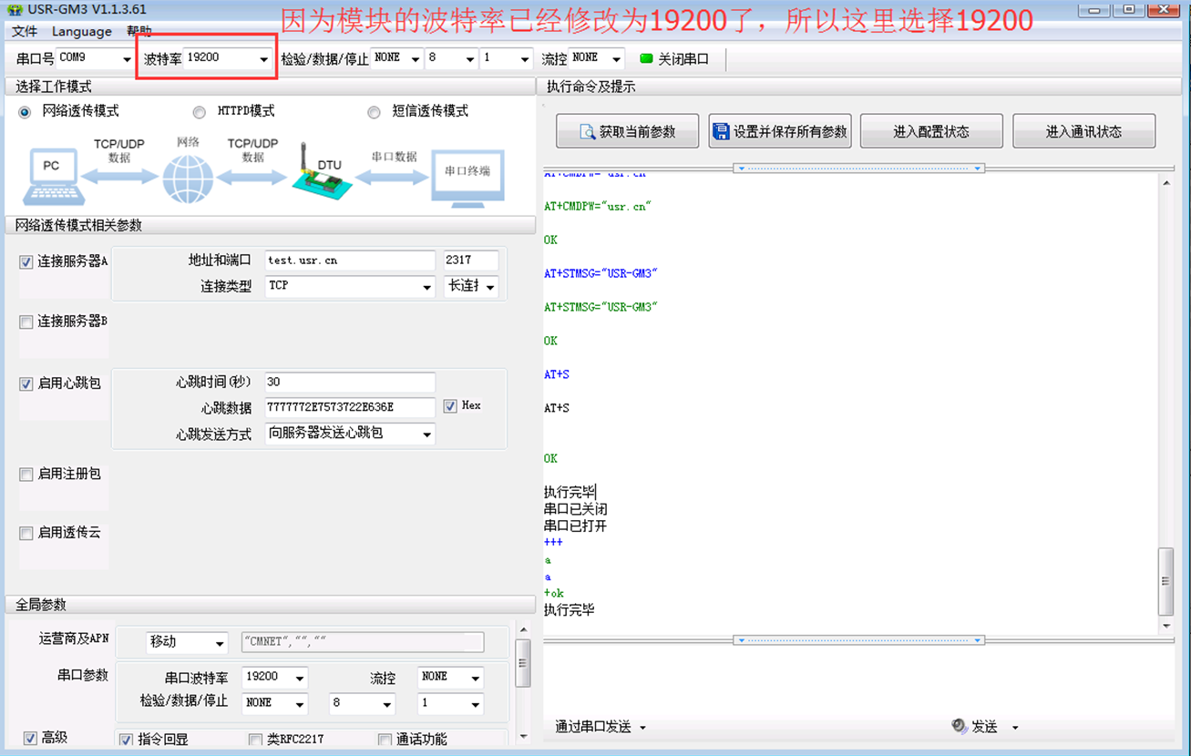Click the heartbeat time input field
The width and height of the screenshot is (1191, 756).
point(350,383)
